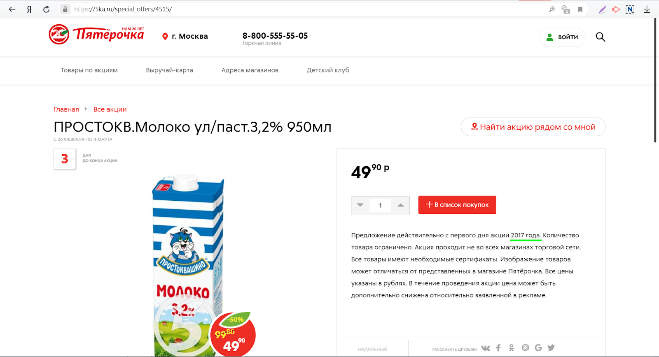Viewport: 659px width, 357px height.
Task: Open Товары по акциям menu item
Action: coord(89,70)
